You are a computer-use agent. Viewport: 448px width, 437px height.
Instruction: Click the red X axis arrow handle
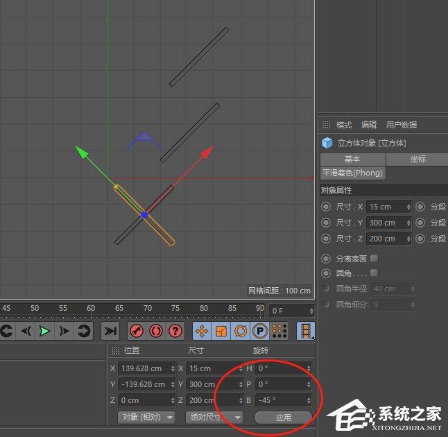(x=207, y=151)
